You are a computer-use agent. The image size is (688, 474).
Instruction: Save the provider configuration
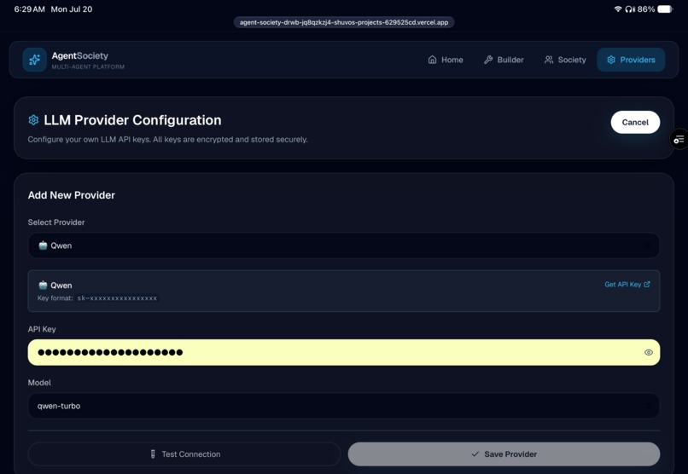(x=504, y=454)
